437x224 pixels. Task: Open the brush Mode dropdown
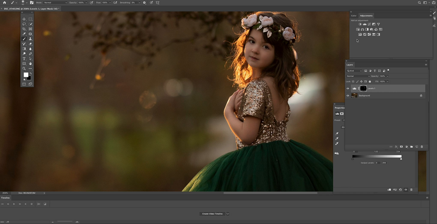tap(55, 3)
